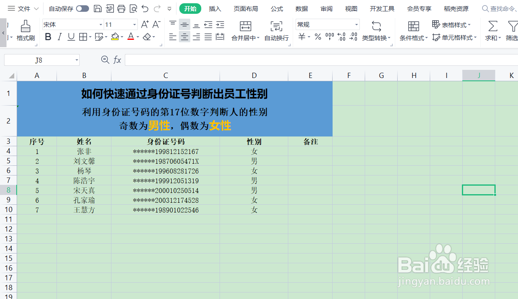The image size is (518, 299).
Task: Click the cell borders icon
Action: tap(83, 37)
